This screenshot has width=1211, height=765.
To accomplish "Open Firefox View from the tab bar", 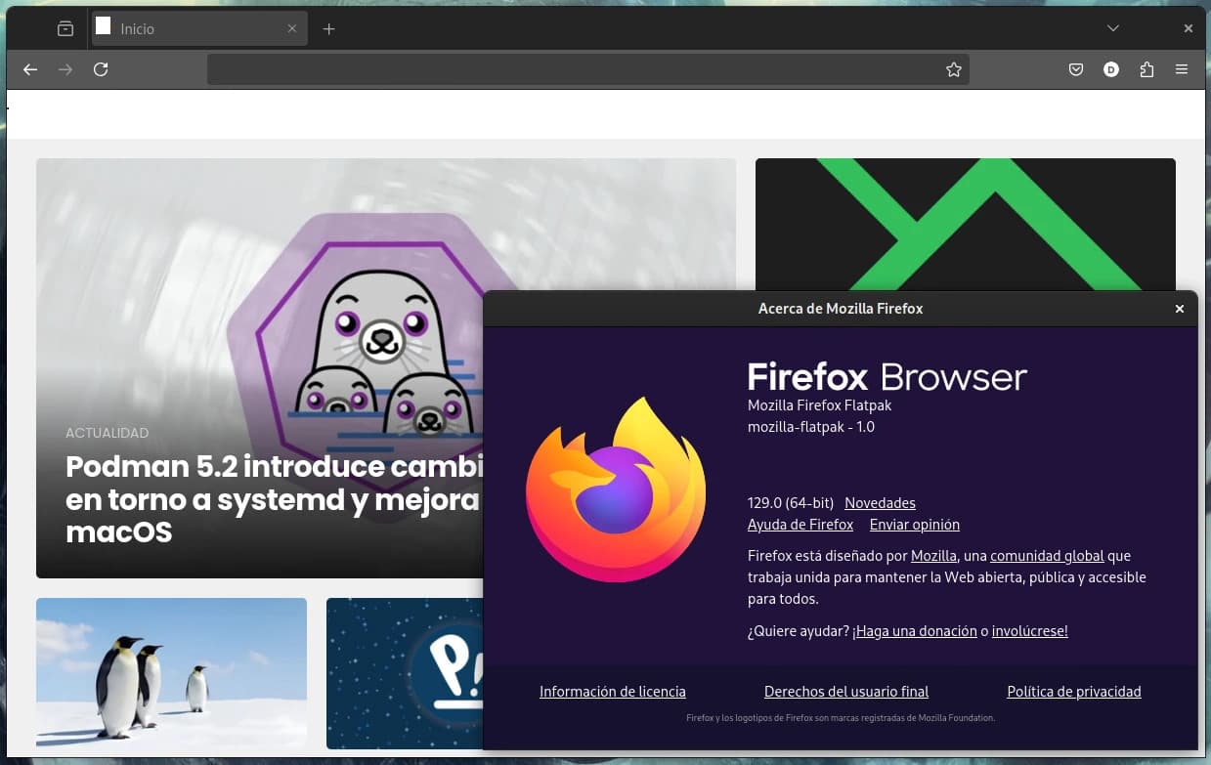I will (x=65, y=29).
